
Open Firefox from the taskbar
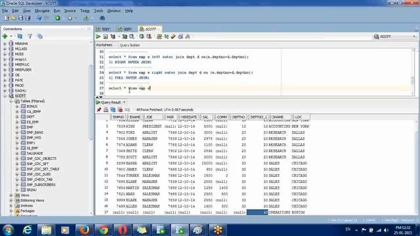(84, 230)
